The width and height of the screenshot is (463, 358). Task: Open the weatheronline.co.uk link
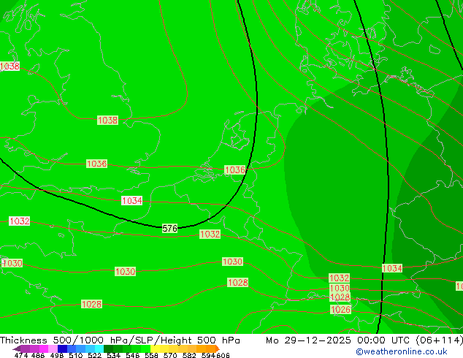(402, 351)
